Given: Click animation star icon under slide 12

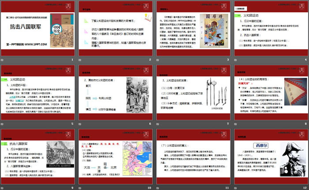Looking at the screenshot, I should pyautogui.click(x=235, y=188).
